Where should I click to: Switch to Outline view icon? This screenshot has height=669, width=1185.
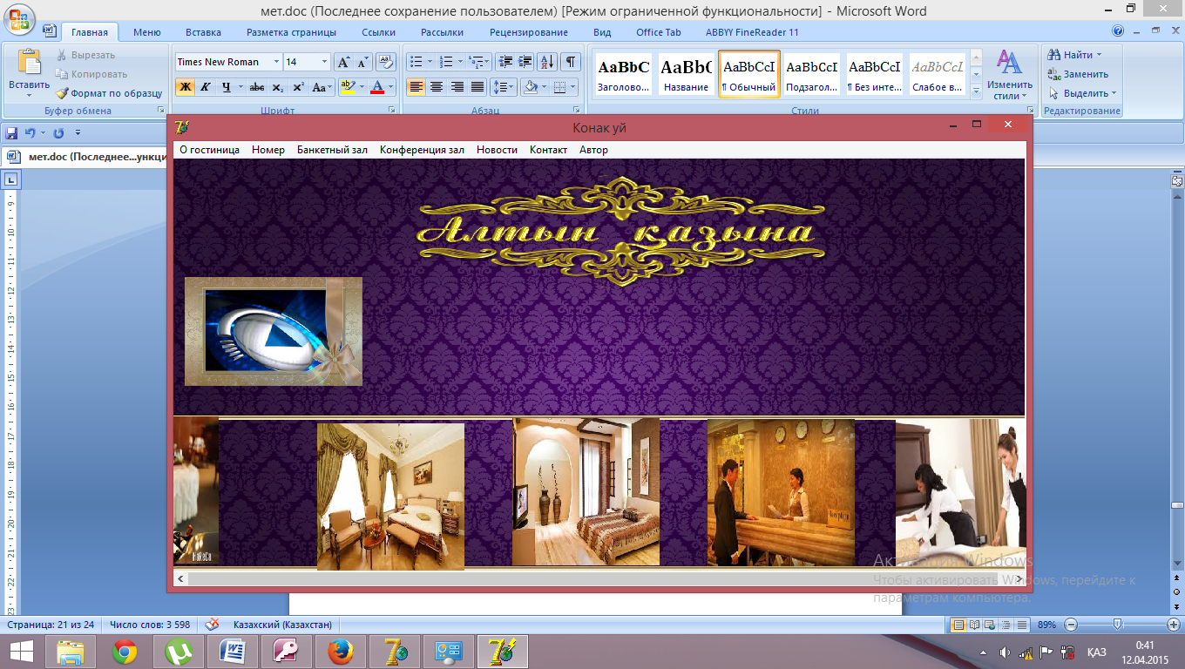(1006, 625)
